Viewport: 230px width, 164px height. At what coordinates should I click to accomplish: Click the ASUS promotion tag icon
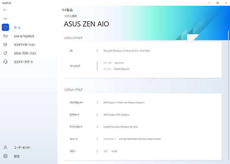[x=5, y=53]
